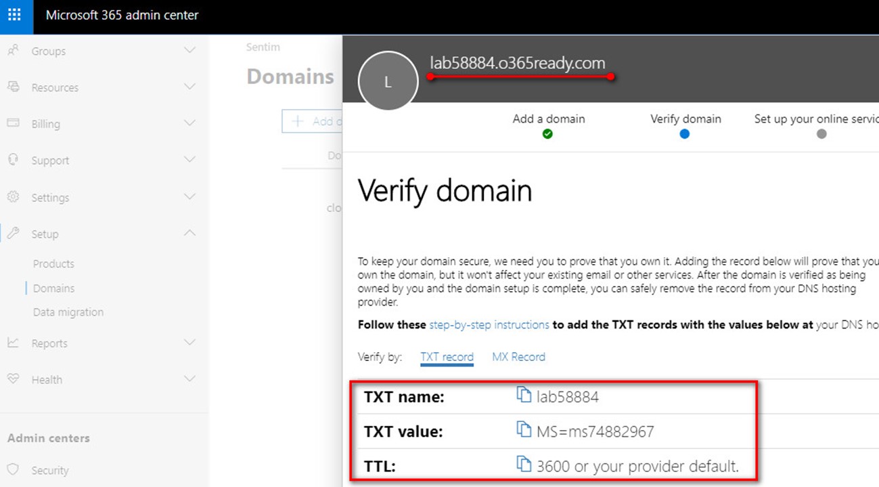Expand the Settings section chevron
879x487 pixels.
pos(190,197)
